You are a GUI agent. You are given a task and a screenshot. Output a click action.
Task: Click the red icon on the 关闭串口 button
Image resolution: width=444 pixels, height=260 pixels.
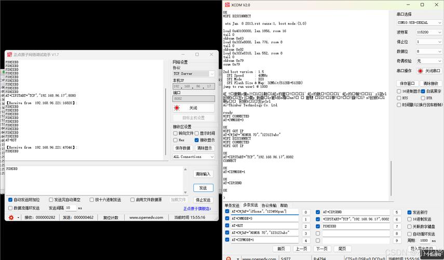click(x=420, y=71)
